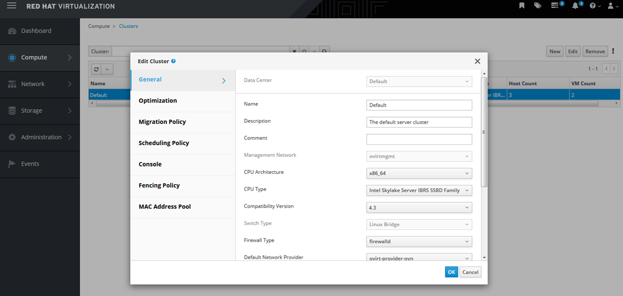Open the Events sidebar item

click(40, 164)
